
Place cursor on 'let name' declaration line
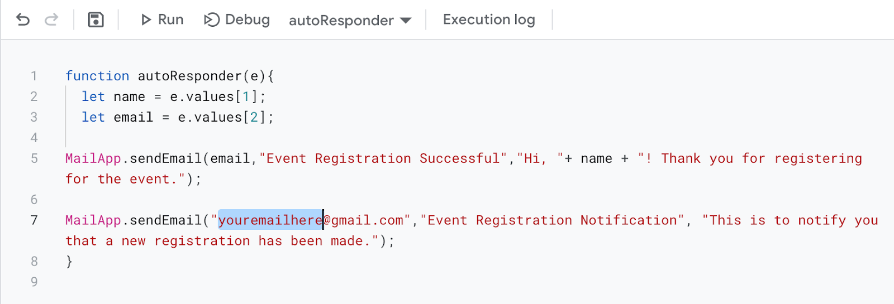click(x=174, y=96)
